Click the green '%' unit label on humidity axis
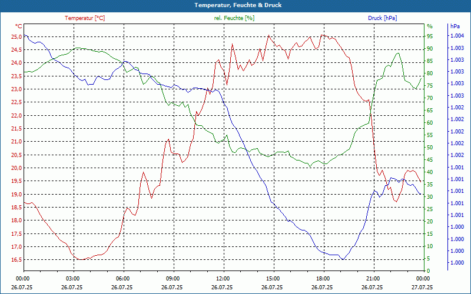The height and width of the screenshot is (294, 471). [x=430, y=26]
